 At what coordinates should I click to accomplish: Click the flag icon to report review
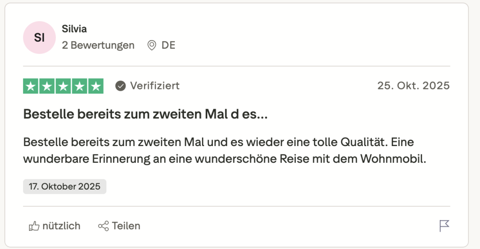444,226
